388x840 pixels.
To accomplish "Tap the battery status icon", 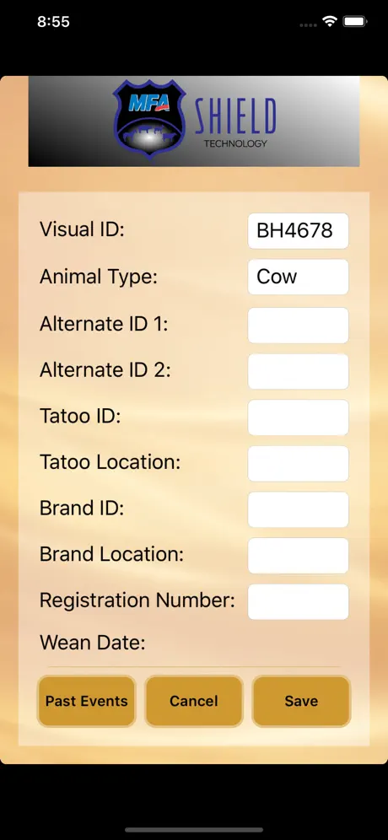I will tap(355, 21).
